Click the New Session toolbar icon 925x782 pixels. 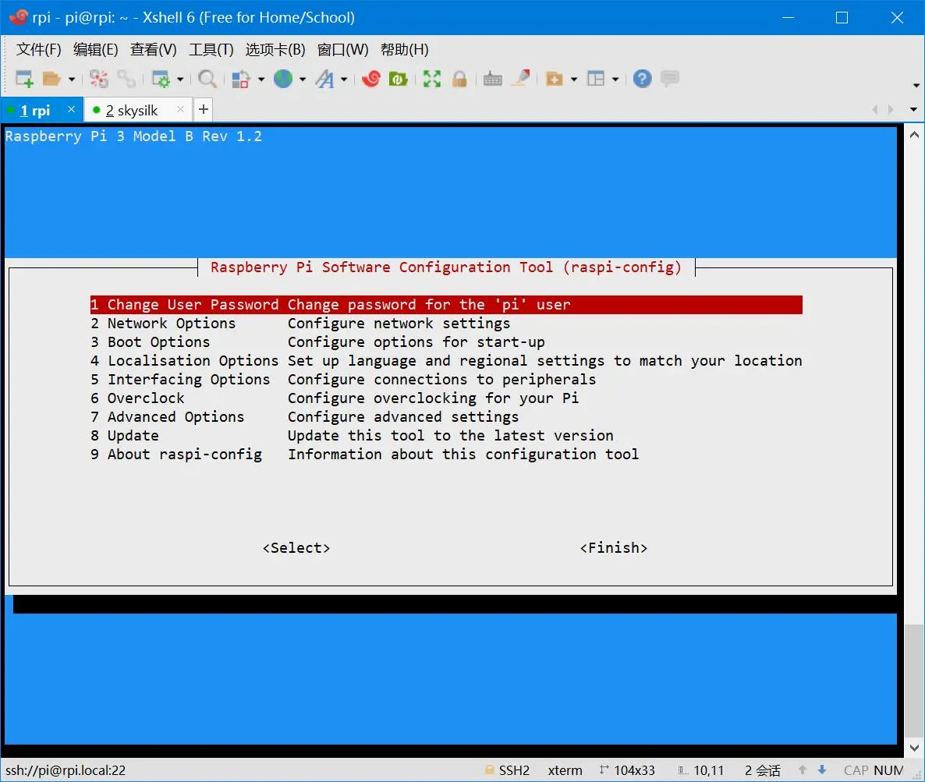(x=24, y=79)
